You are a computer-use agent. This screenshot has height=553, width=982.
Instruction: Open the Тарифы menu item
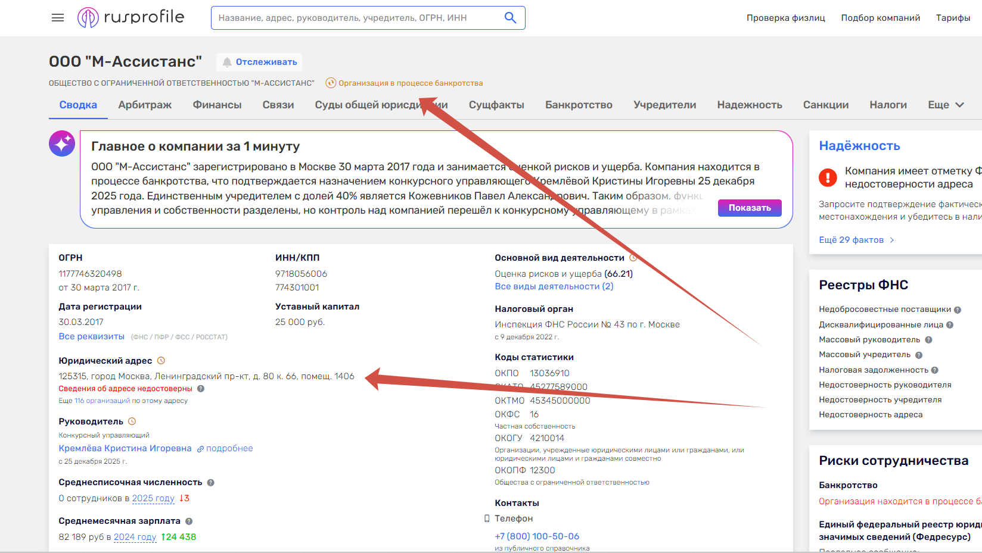[953, 18]
